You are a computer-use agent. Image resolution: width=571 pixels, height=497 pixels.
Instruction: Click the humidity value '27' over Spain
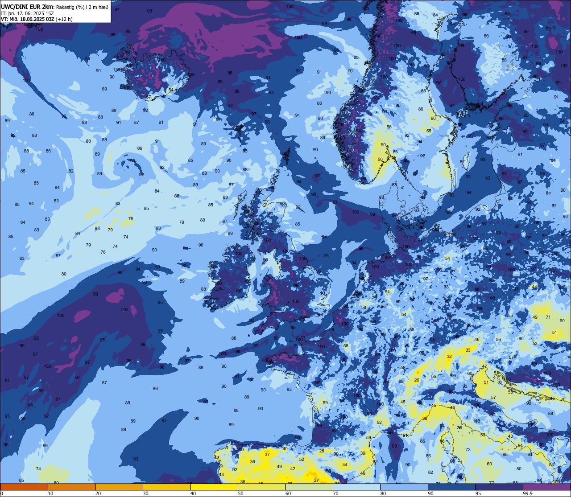pos(316,480)
